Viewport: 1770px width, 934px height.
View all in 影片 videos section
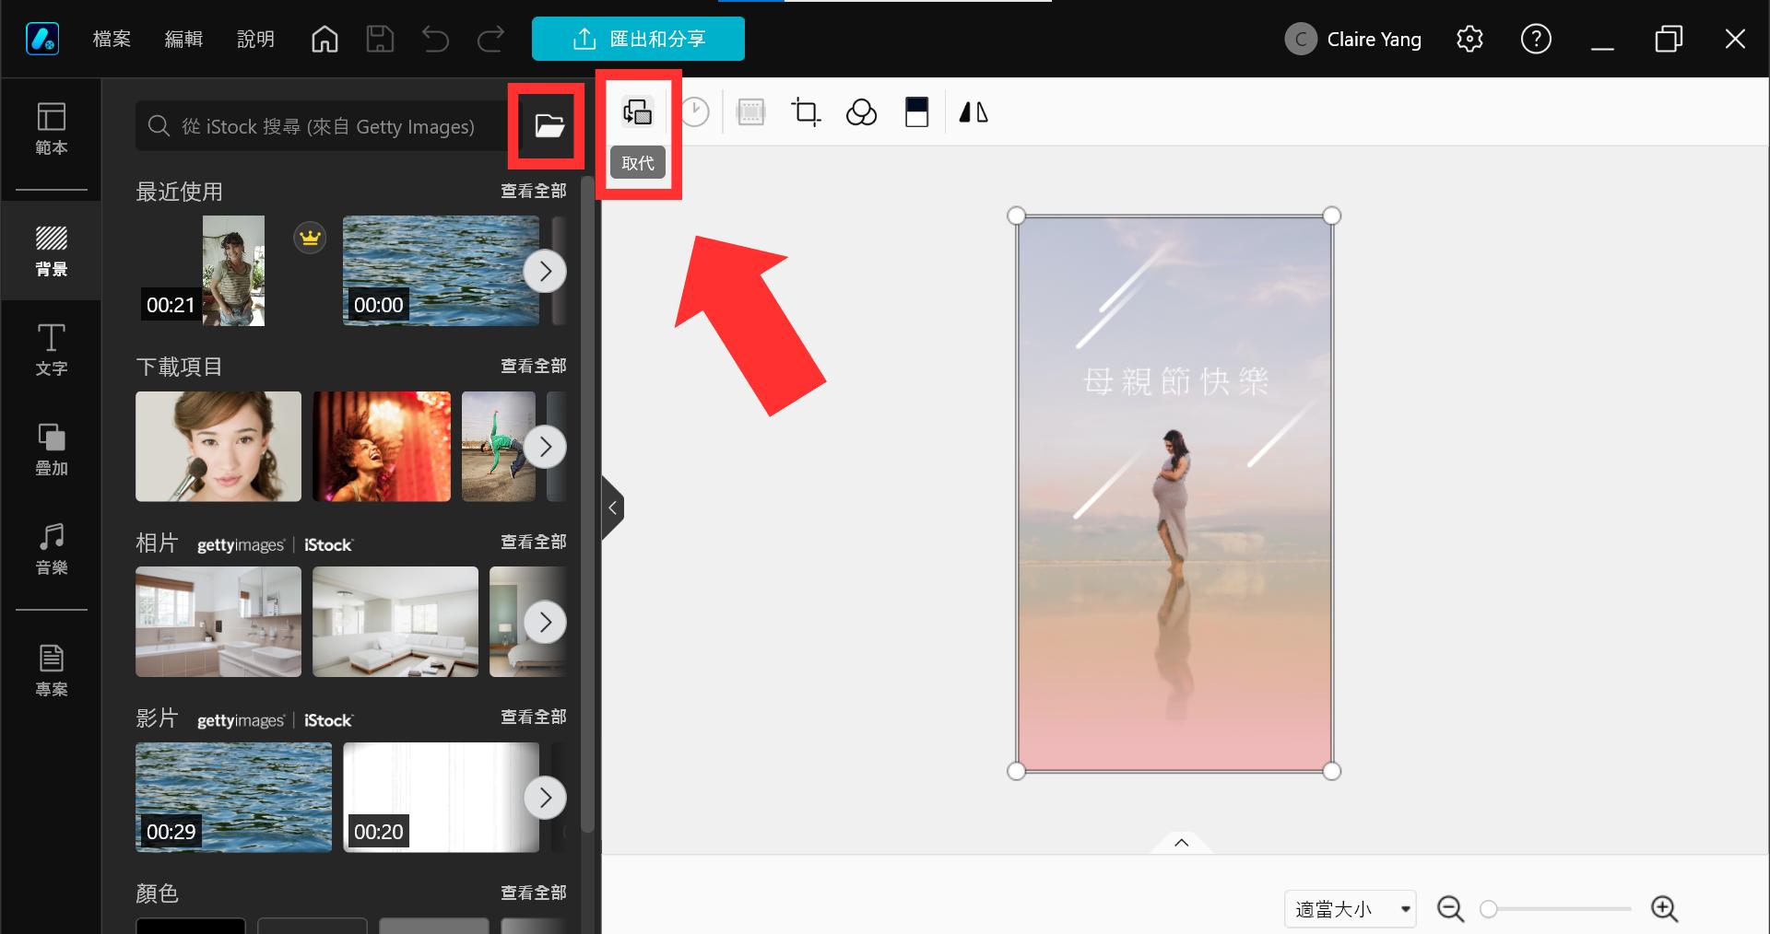(534, 717)
